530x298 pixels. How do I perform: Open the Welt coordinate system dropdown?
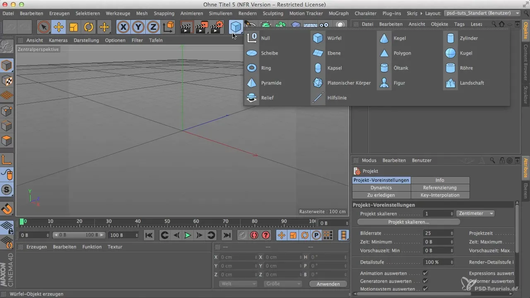coord(238,284)
